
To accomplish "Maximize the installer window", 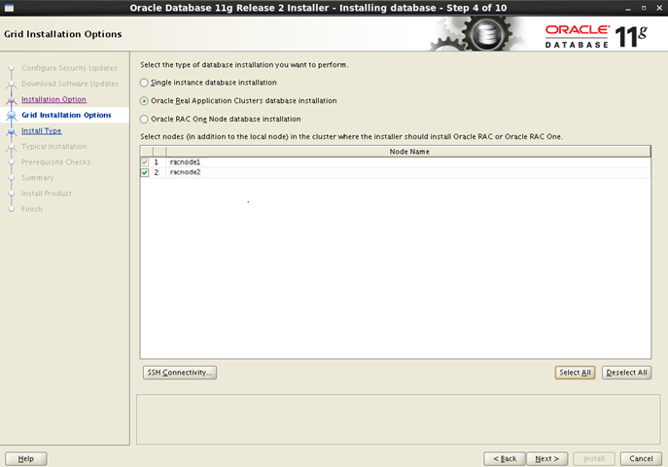I will click(x=644, y=8).
